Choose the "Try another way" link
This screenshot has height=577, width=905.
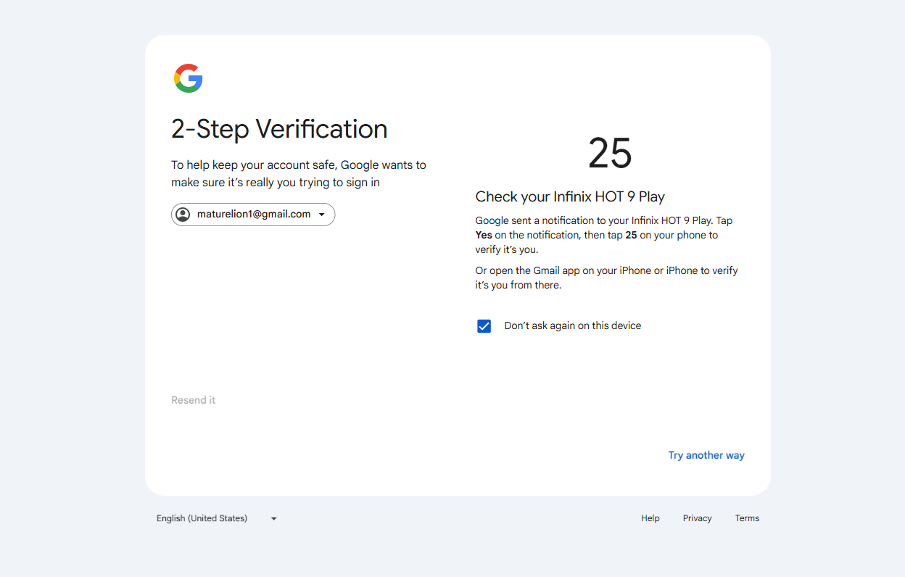tap(706, 455)
